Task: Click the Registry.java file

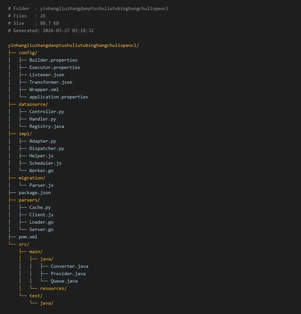Action: (46, 127)
